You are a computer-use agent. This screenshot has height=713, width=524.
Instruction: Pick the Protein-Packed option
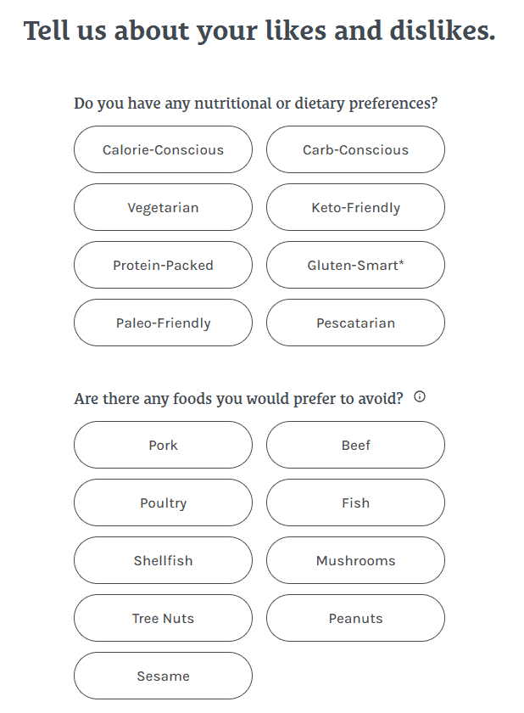pyautogui.click(x=163, y=266)
